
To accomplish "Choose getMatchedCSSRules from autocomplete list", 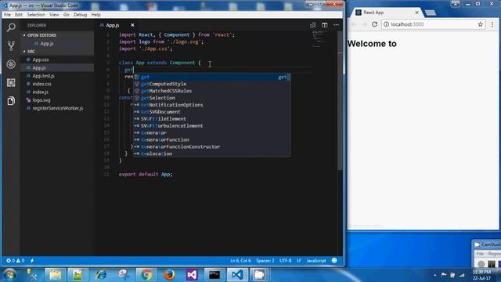I will (x=212, y=91).
